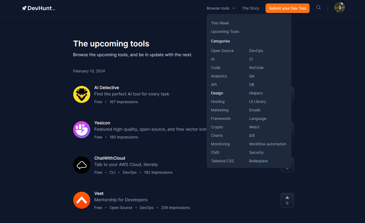Open the AI Detective tool title
Viewport: 365px width, 223px height.
(x=107, y=88)
